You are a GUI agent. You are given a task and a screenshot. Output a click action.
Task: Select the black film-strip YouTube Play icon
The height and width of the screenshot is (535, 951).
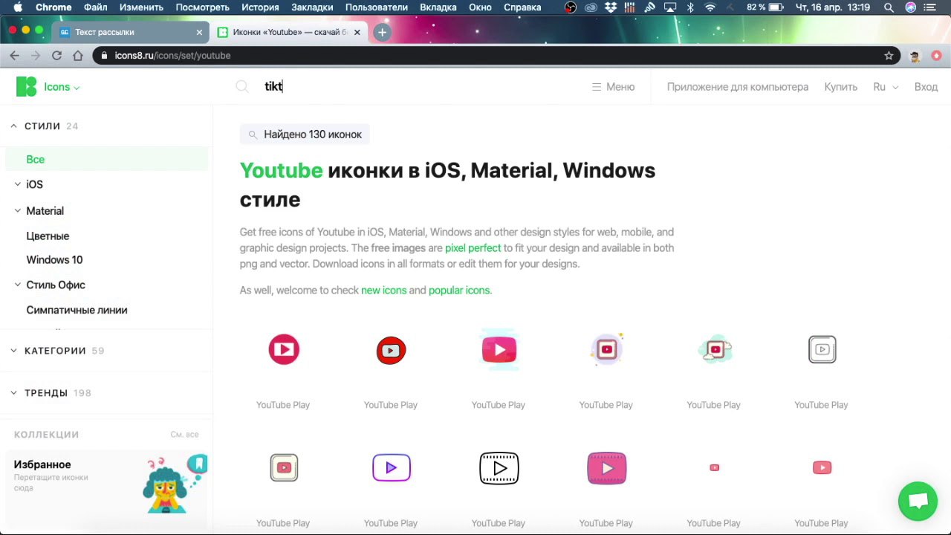coord(499,468)
